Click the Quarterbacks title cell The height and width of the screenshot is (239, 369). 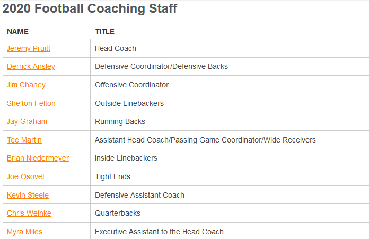tap(118, 213)
